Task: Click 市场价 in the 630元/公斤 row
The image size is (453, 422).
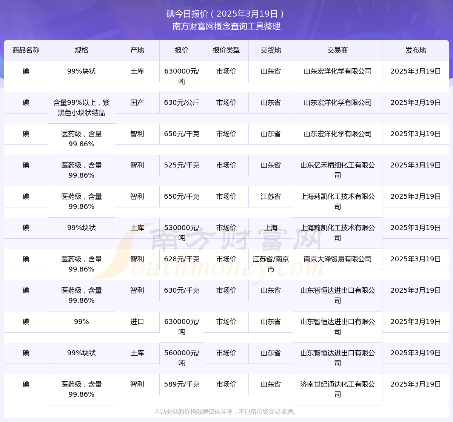Action: tap(226, 103)
